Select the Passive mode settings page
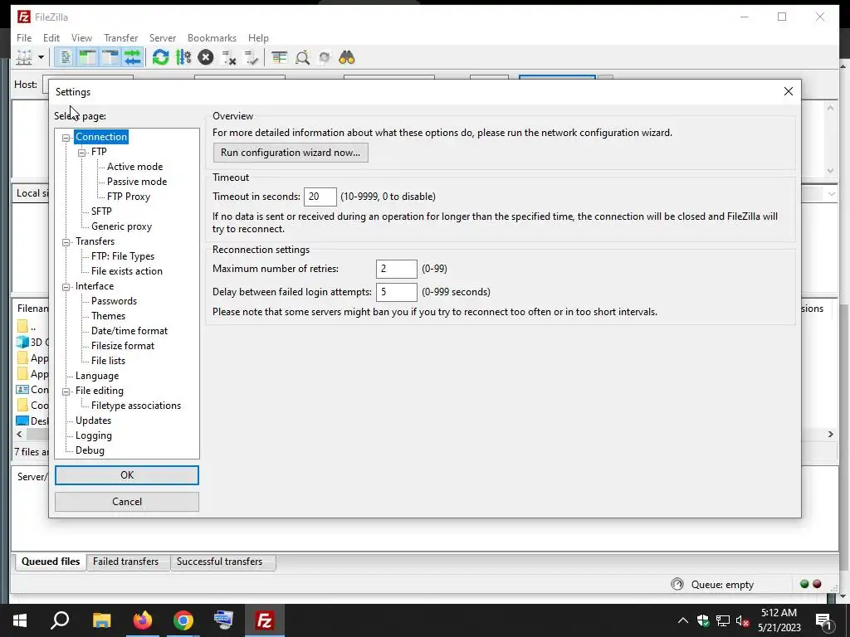850x637 pixels. coord(137,182)
